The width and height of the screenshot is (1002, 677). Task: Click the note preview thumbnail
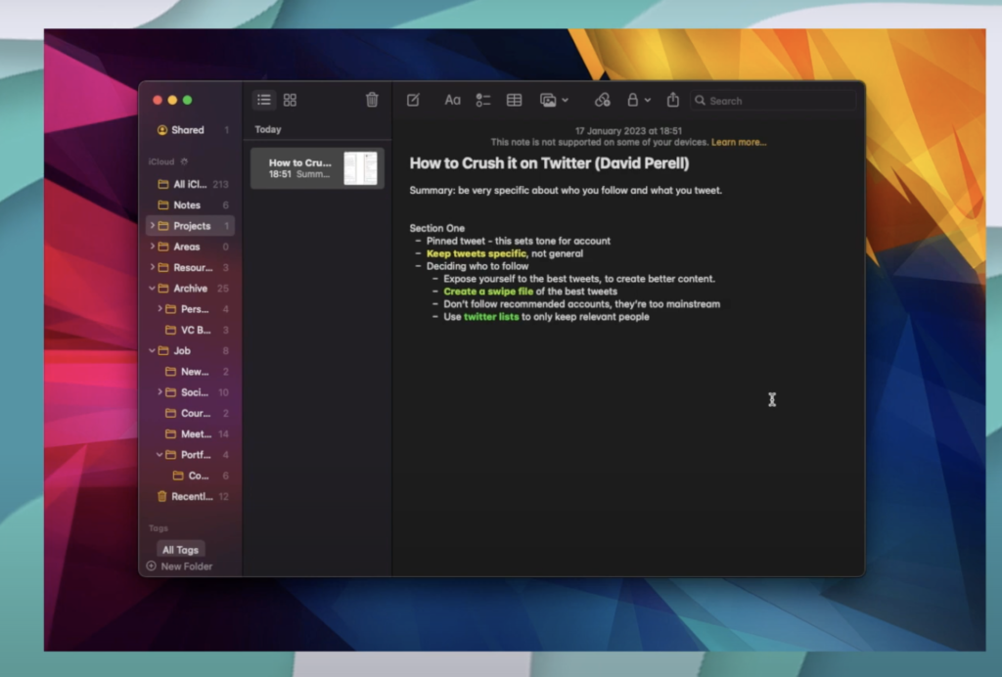pos(360,168)
